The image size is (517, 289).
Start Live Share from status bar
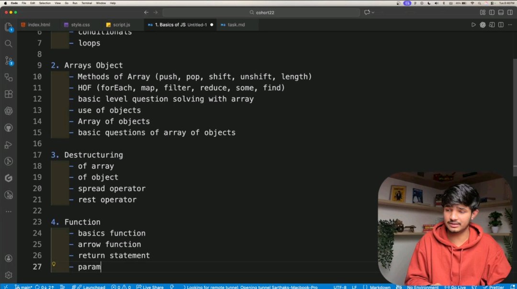[x=150, y=287]
